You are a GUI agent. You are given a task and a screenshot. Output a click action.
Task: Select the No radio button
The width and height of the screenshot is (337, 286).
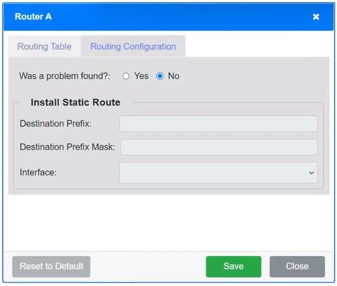[x=160, y=76]
